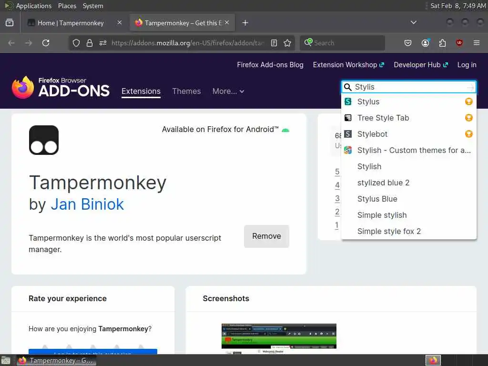Click the add-ons search field containing Stylis

(409, 87)
